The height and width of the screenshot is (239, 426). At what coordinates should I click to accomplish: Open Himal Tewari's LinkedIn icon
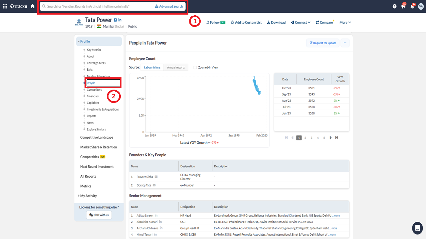click(155, 234)
